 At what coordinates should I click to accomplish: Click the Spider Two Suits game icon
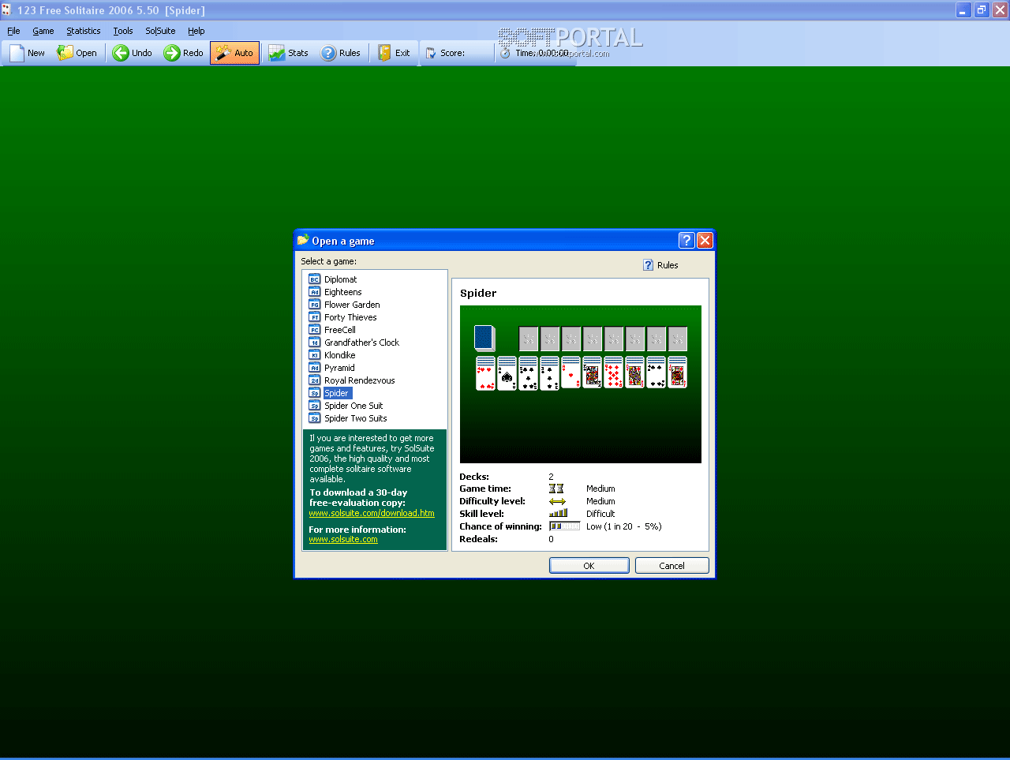[x=314, y=418]
